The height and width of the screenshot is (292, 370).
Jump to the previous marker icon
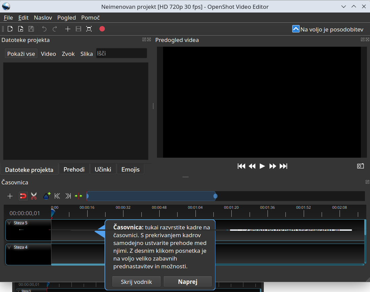point(57,196)
